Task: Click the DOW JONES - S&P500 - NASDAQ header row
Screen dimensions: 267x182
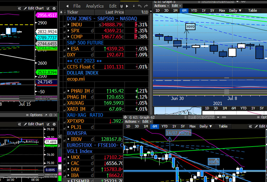Action: [x=108, y=19]
